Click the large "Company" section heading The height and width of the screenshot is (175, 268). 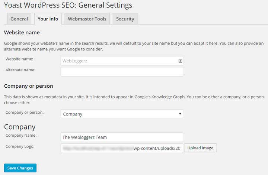20,127
